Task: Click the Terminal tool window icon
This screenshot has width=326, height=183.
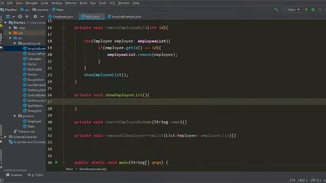Action: click(8, 175)
